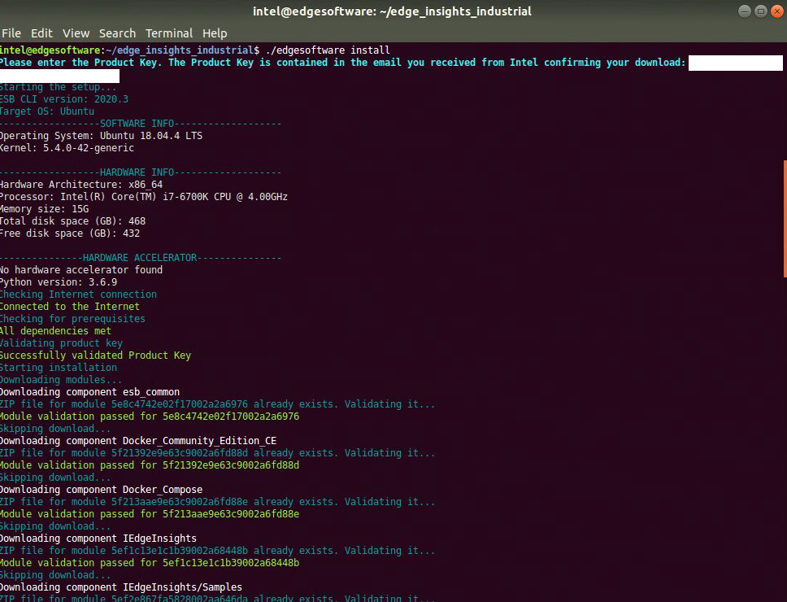Click 'Kernel: 5.4.0-42-generic' line
The height and width of the screenshot is (602, 787).
pyautogui.click(x=67, y=147)
